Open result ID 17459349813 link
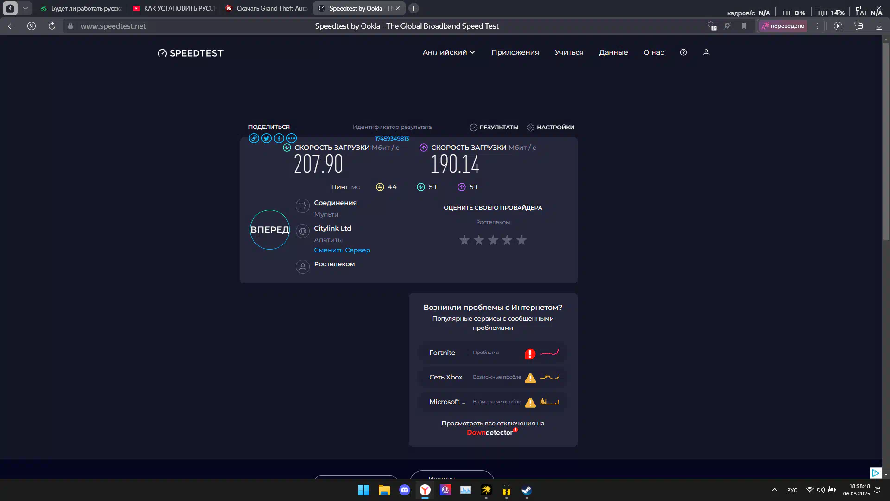This screenshot has height=501, width=890. click(392, 139)
